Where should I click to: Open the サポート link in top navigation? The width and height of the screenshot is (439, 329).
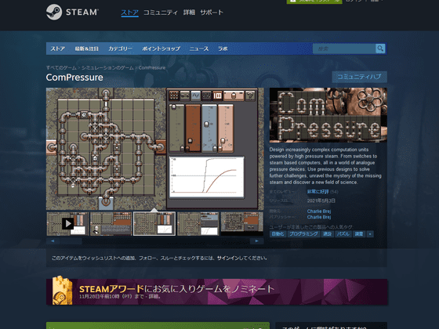pos(212,13)
